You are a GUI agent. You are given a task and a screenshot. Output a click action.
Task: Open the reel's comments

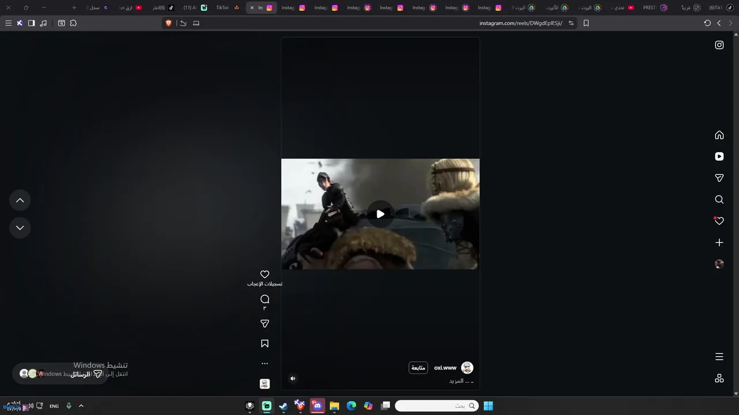tap(264, 299)
